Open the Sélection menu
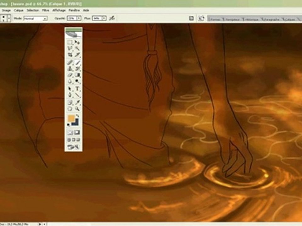302x226 pixels. [x=33, y=10]
